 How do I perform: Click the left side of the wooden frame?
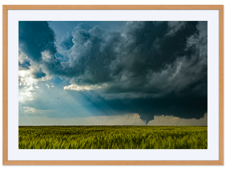coord(4,85)
